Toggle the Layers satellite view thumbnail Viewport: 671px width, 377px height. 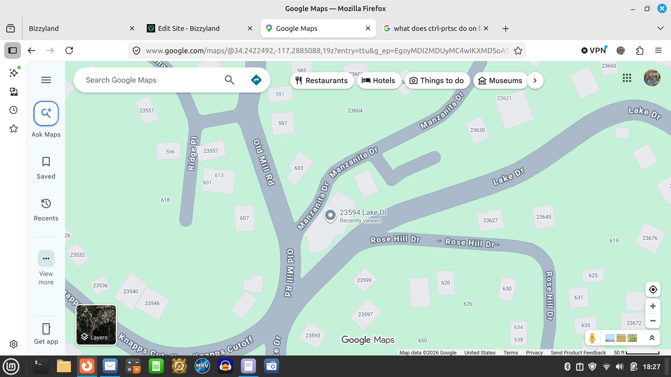coord(96,325)
